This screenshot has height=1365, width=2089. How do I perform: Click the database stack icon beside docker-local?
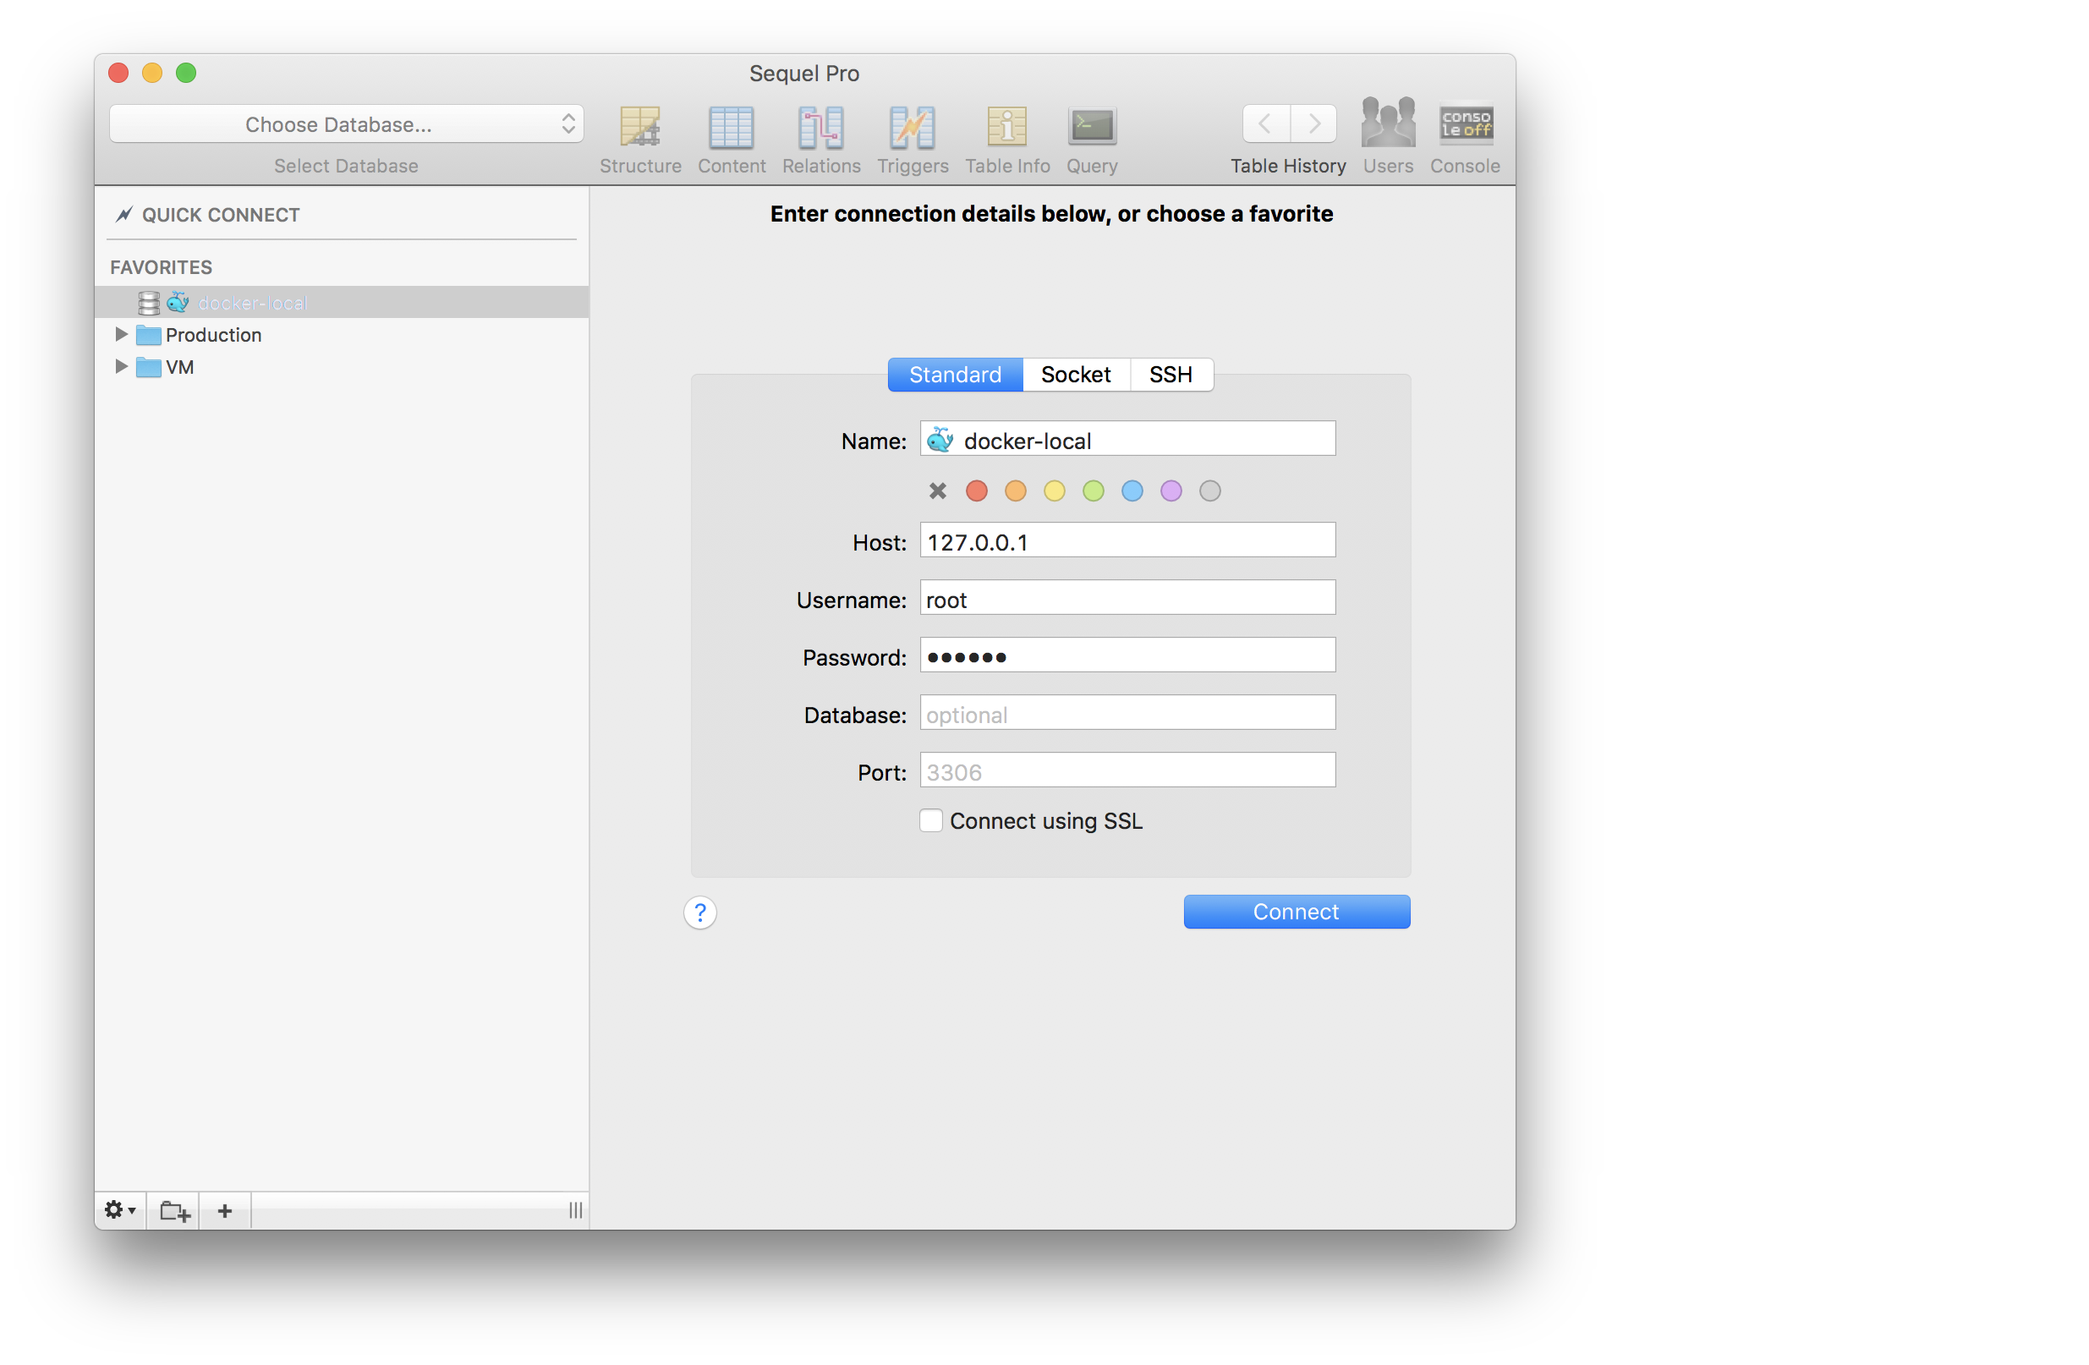(149, 303)
